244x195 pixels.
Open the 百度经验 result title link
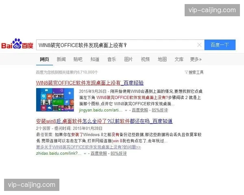pos(90,83)
